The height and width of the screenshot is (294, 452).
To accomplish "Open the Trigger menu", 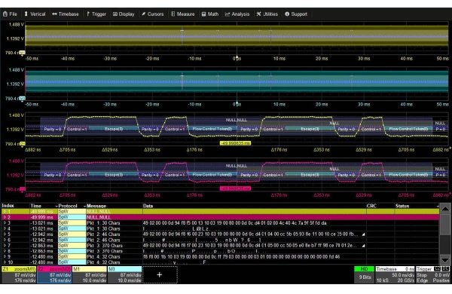I will tap(96, 14).
